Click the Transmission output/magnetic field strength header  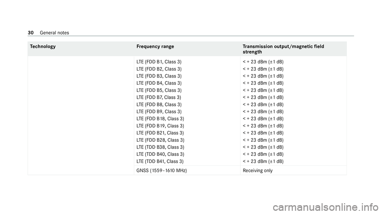[x=284, y=49]
